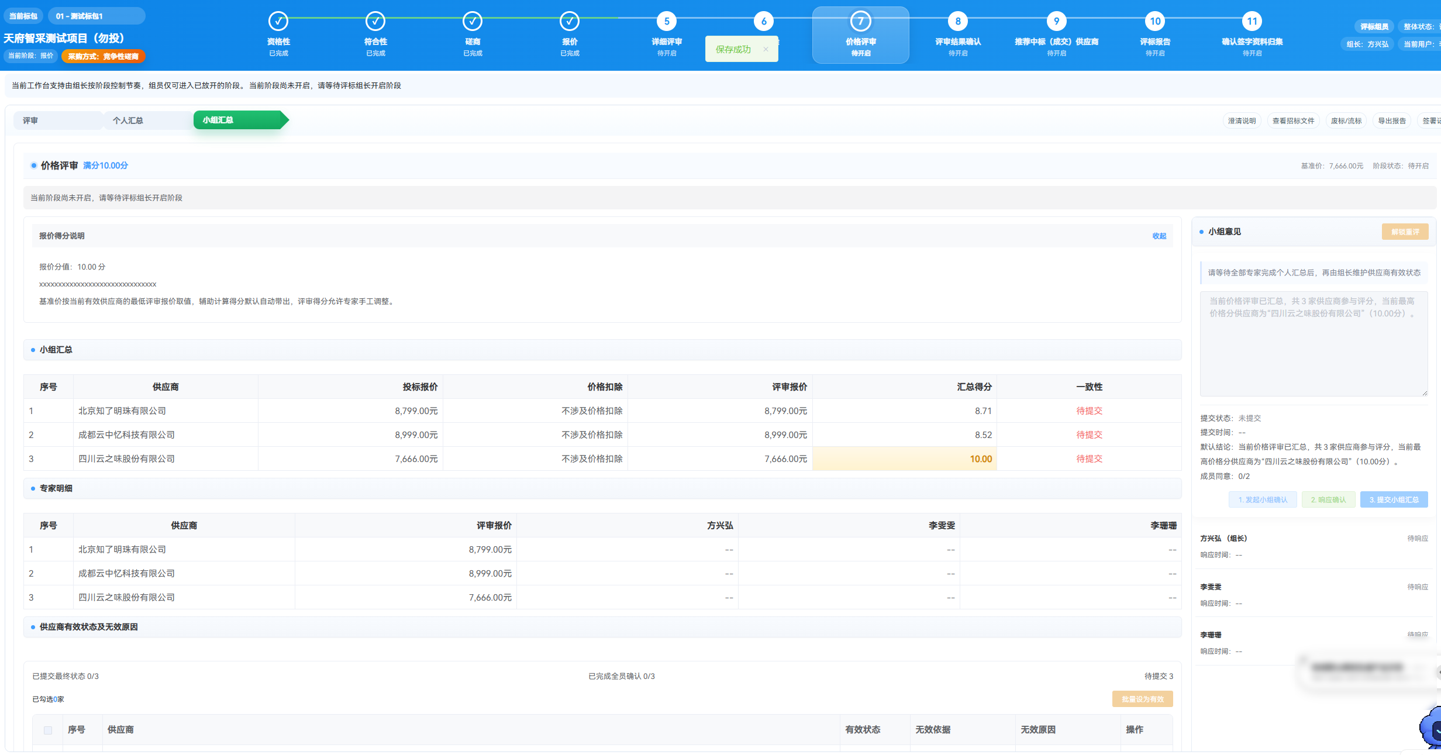Click the 报价 step checkmark circle
This screenshot has width=1441, height=755.
pos(570,22)
